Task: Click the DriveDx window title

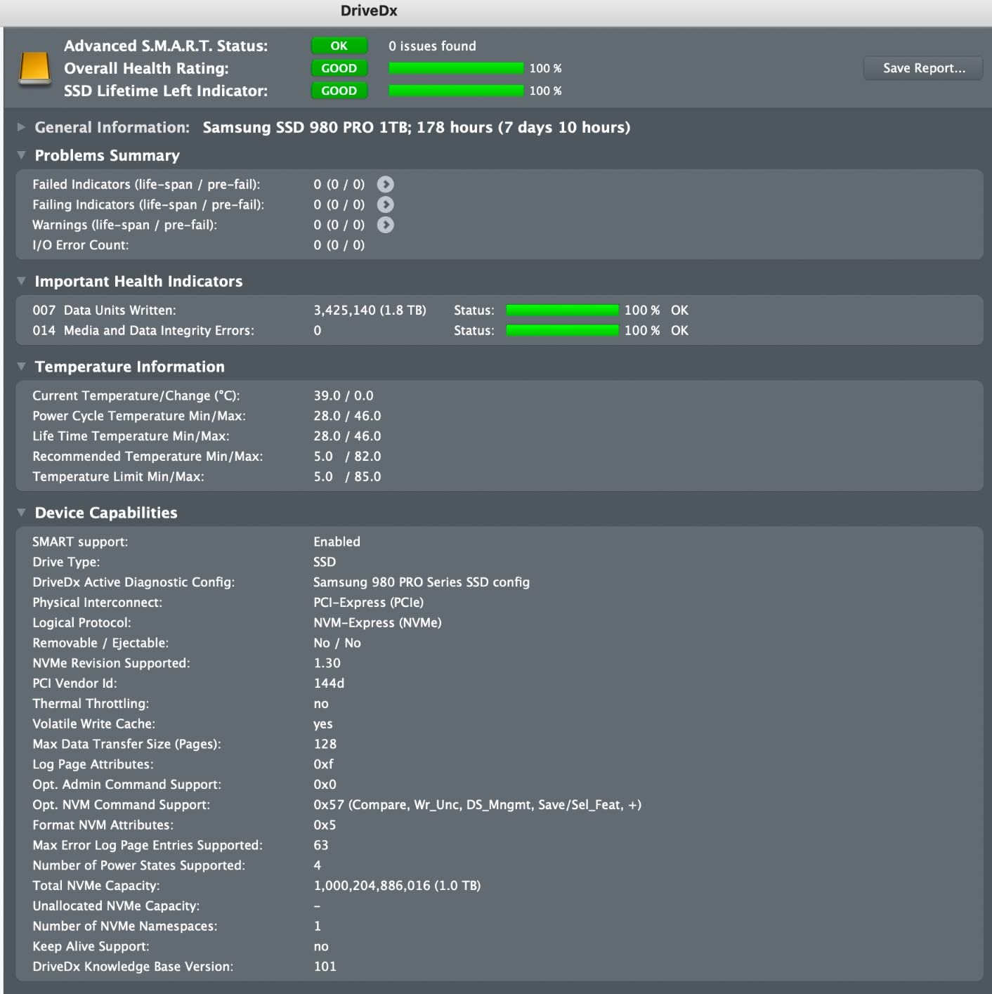Action: point(369,11)
